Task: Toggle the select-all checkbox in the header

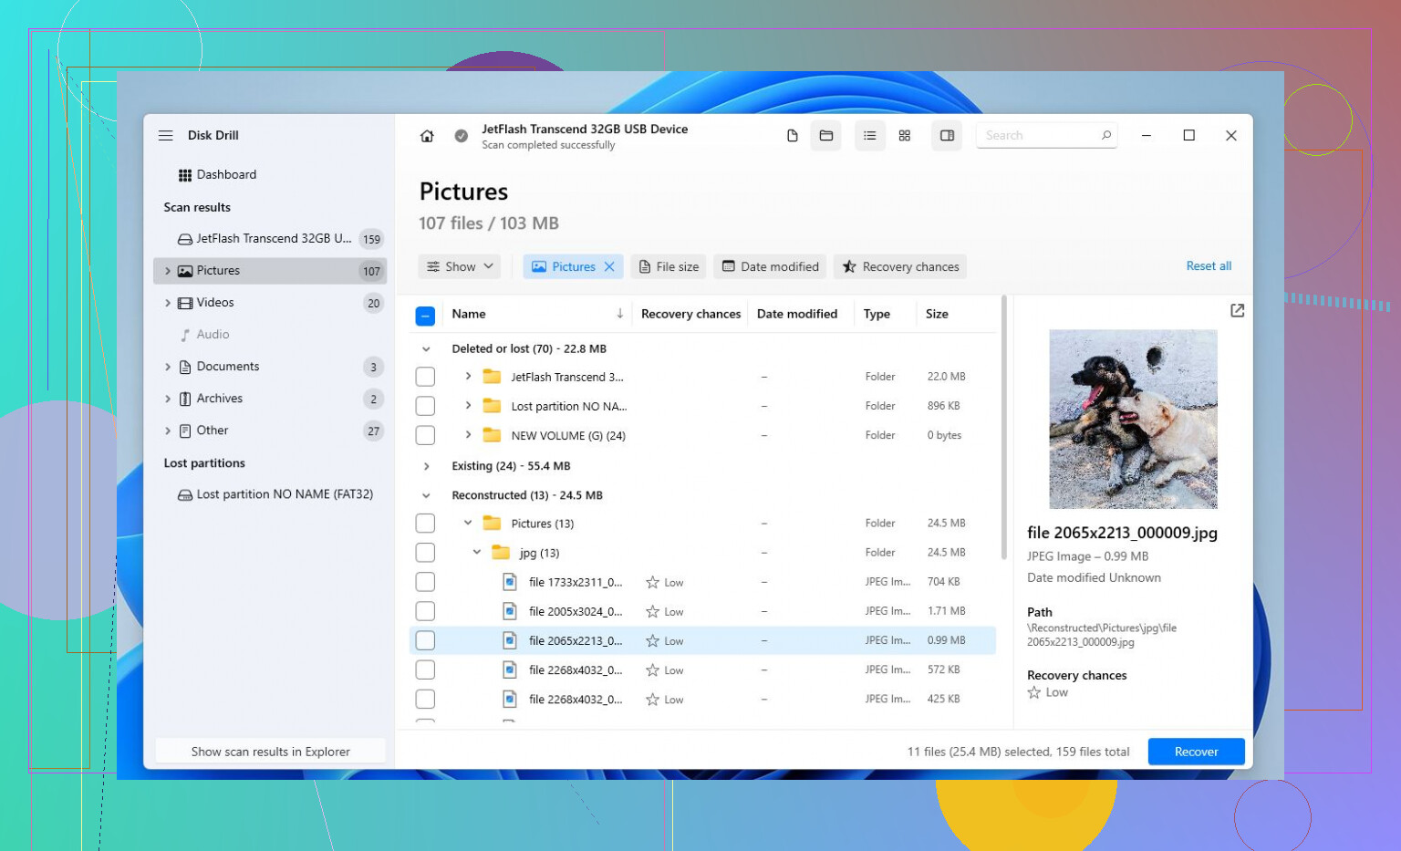Action: [x=425, y=316]
